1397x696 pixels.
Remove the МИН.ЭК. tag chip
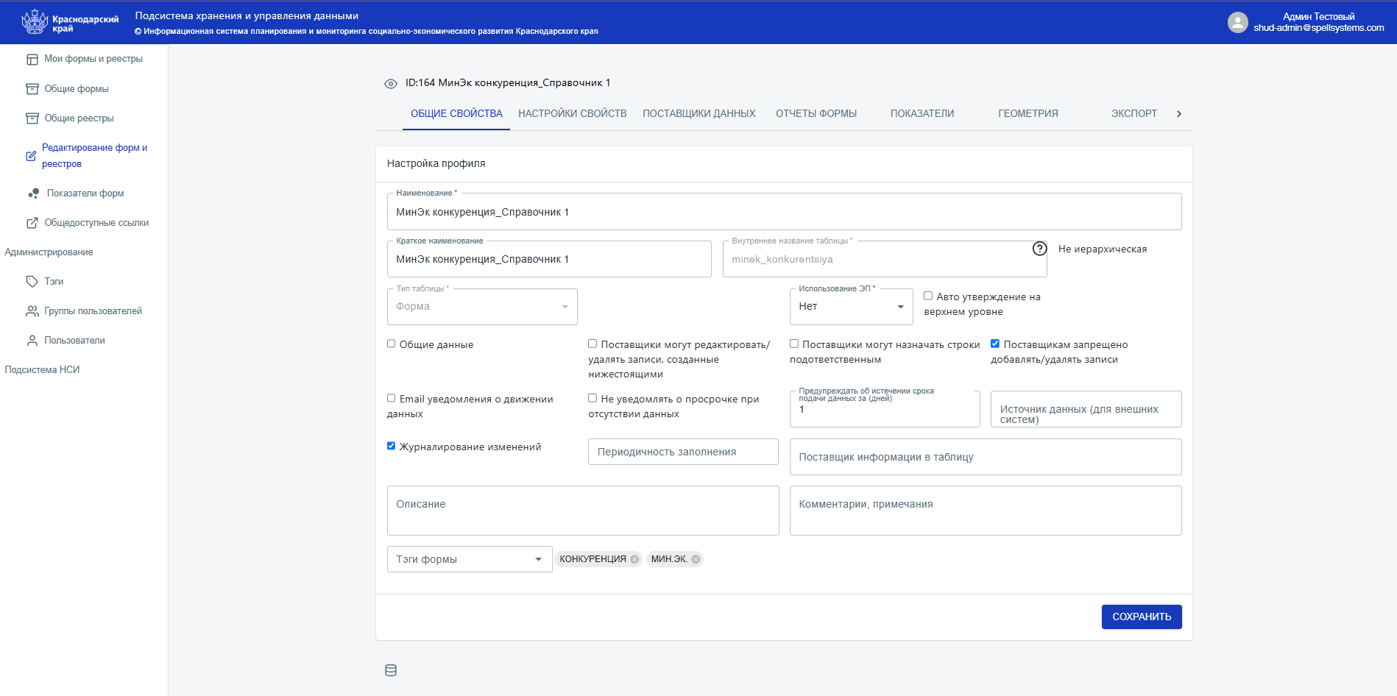point(696,559)
